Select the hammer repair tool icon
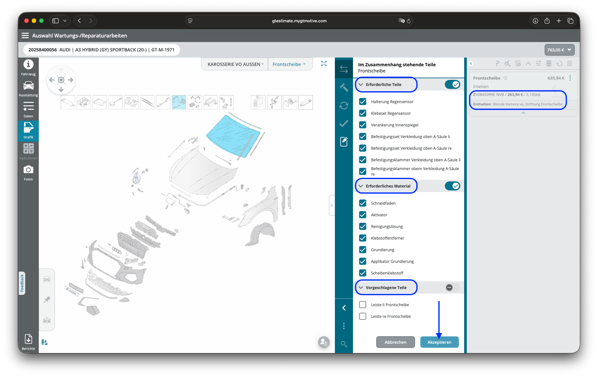Image resolution: width=598 pixels, height=377 pixels. click(x=344, y=87)
